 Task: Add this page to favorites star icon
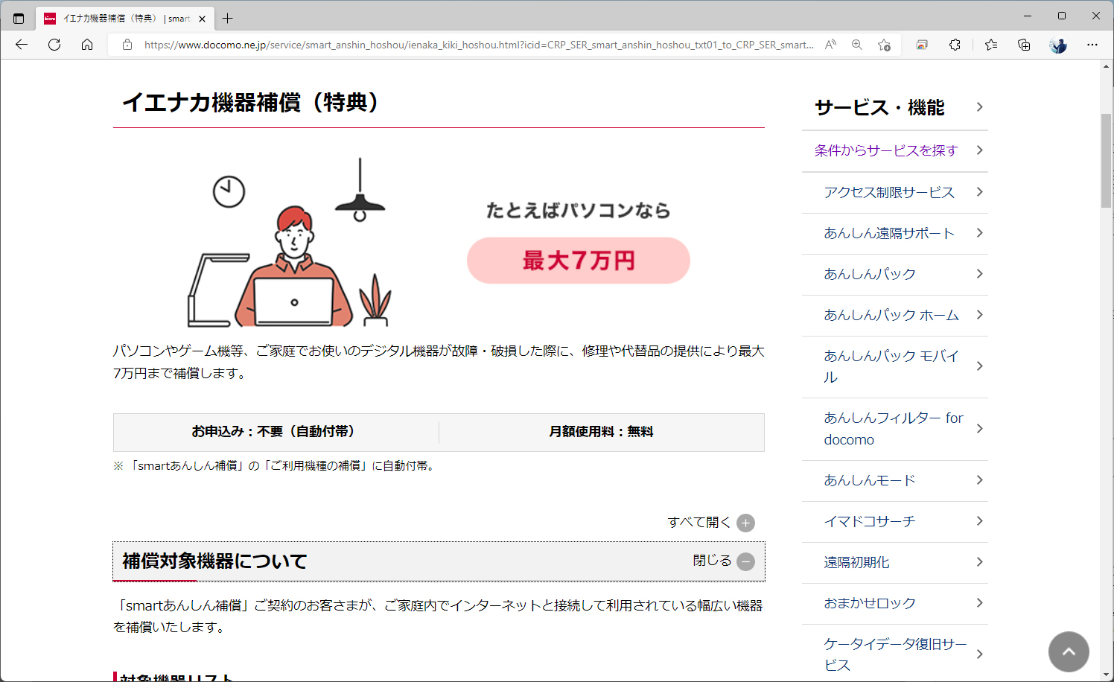884,45
